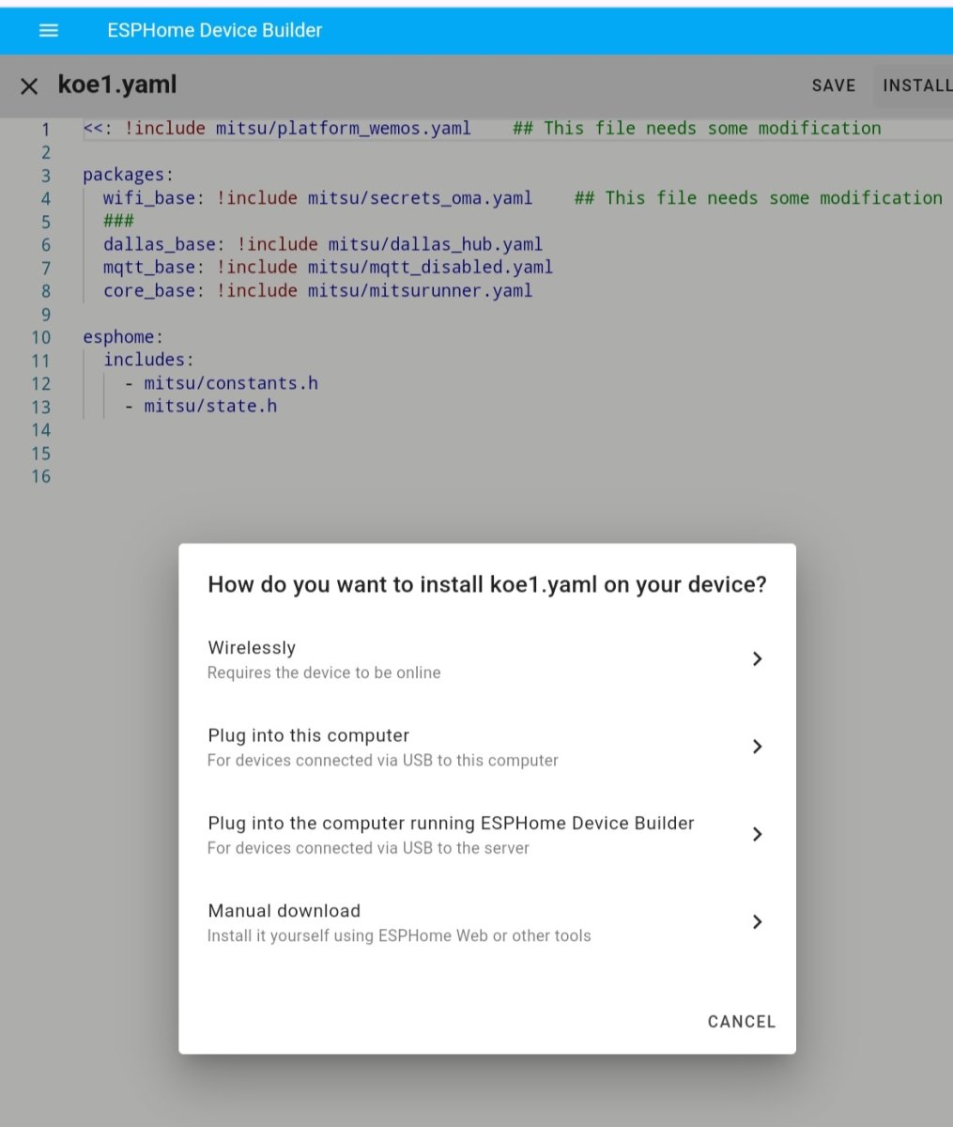Image resolution: width=953 pixels, height=1127 pixels.
Task: Click the chevron beside the USB to the server option
Action: pos(757,834)
